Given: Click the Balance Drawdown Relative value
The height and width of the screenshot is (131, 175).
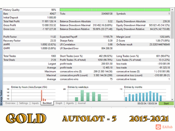Looking at the screenshot, I should click(103, 29).
